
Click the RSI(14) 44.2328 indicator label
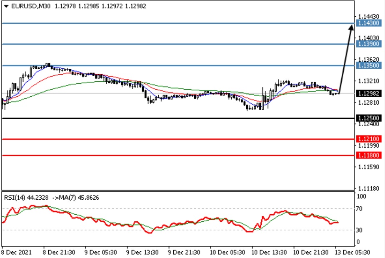pyautogui.click(x=26, y=198)
